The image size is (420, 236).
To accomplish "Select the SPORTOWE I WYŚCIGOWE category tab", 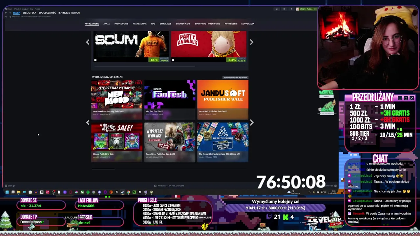I will pos(208,24).
